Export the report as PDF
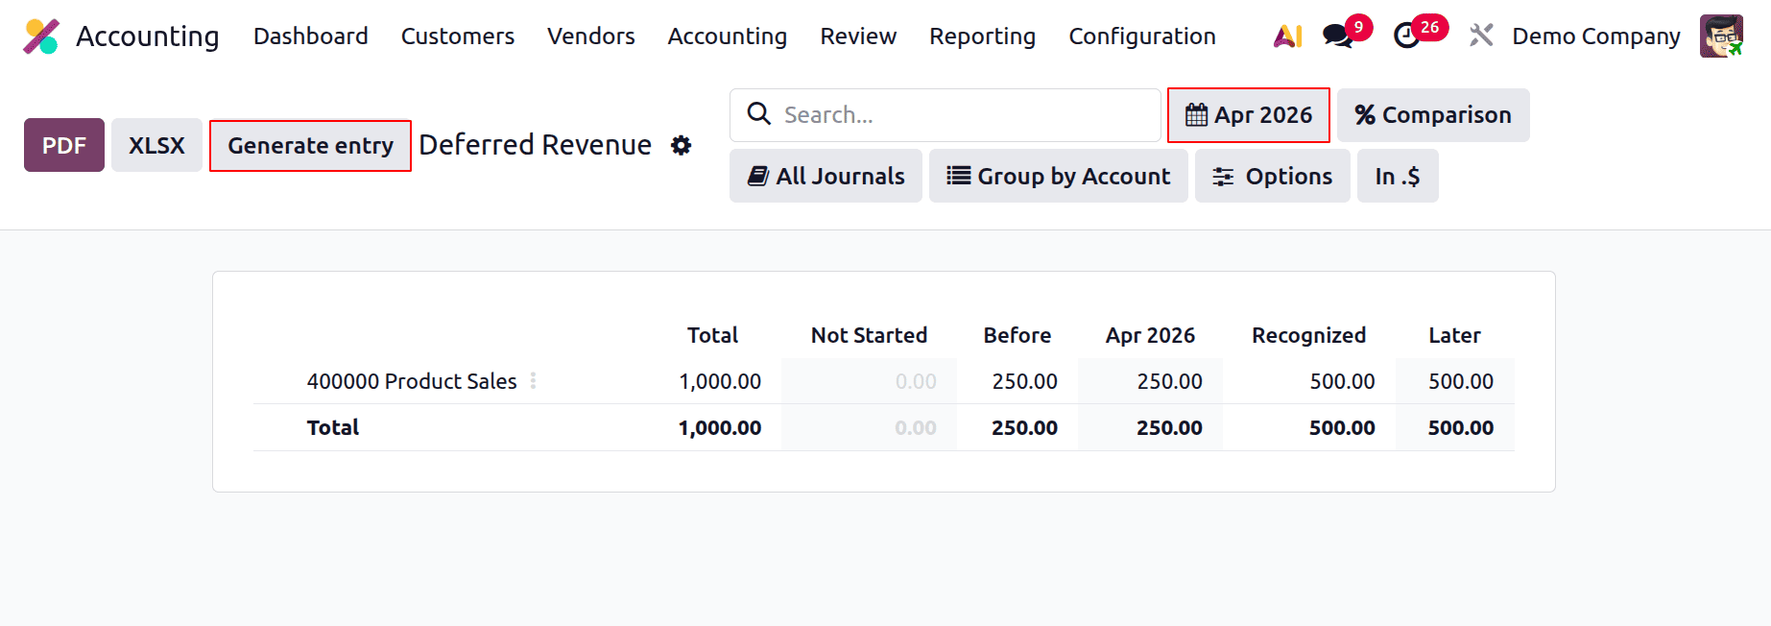 point(64,145)
